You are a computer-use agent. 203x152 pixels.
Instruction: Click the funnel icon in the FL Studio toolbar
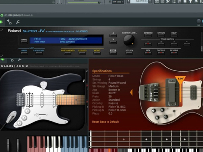pyautogui.click(x=191, y=1)
